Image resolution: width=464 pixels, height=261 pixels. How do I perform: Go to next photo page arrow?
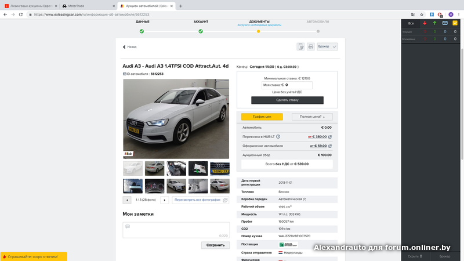tap(165, 200)
